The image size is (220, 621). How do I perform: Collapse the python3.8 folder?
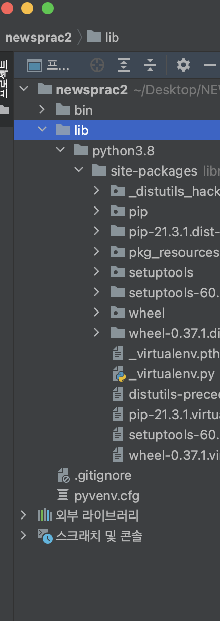point(60,150)
